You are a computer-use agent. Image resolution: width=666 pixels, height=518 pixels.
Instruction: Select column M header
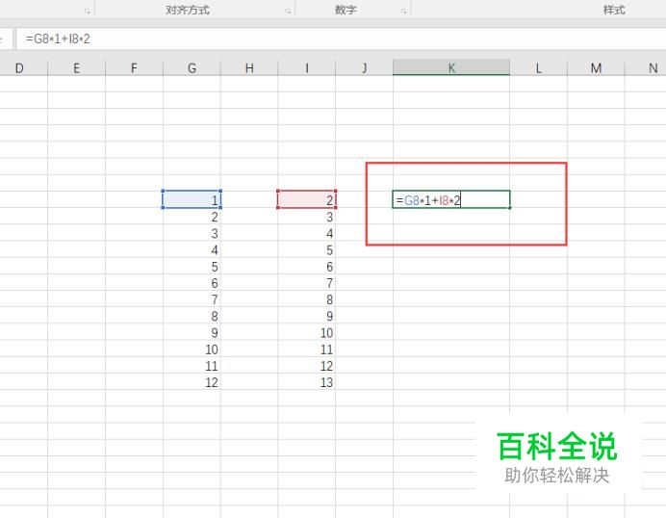[x=596, y=68]
